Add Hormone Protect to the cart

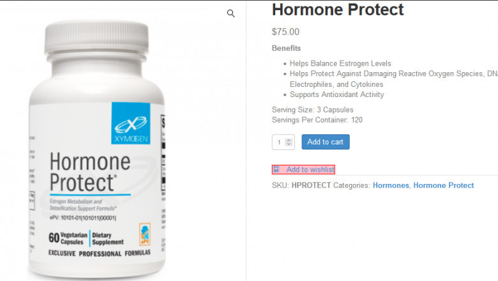(326, 142)
